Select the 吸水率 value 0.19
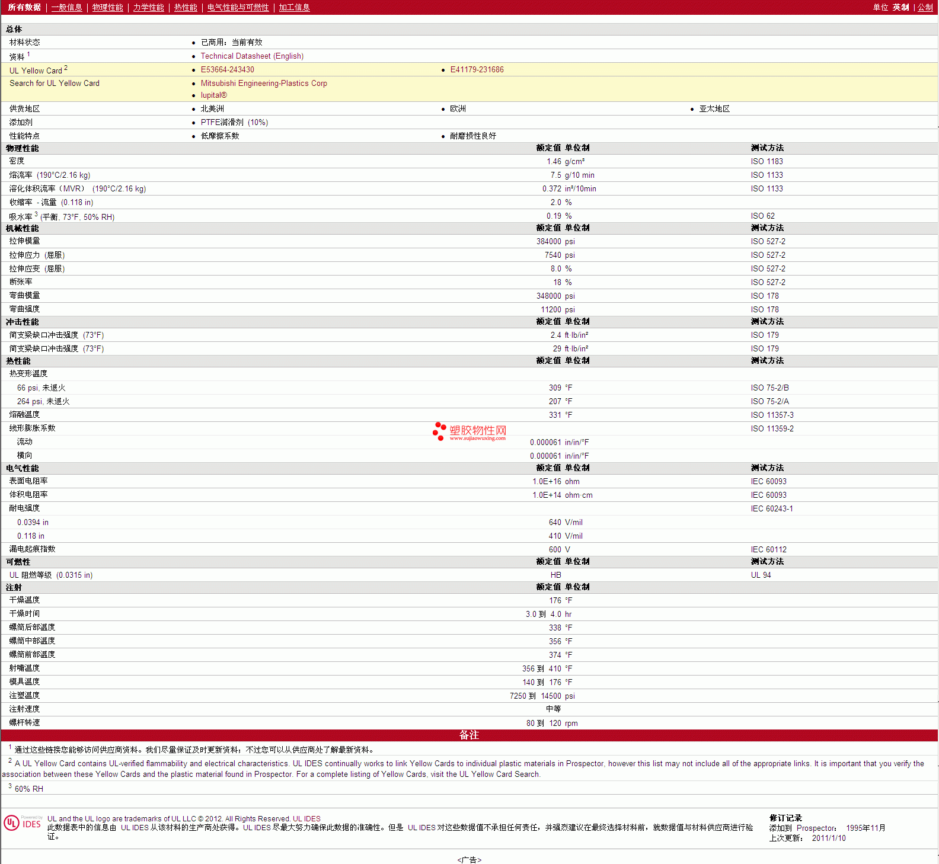Image resolution: width=939 pixels, height=864 pixels. click(x=554, y=216)
